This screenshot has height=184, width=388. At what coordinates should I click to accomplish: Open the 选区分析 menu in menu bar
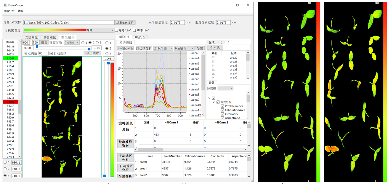(x=9, y=11)
